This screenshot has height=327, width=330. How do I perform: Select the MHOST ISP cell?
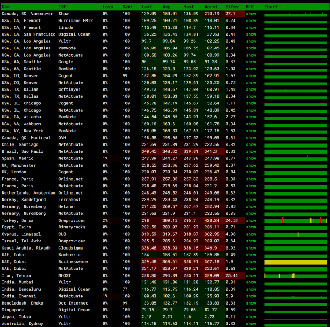pos(65,276)
